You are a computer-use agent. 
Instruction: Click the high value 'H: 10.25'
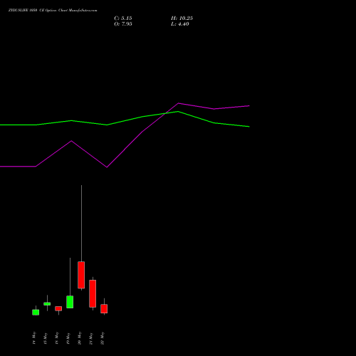click(182, 19)
